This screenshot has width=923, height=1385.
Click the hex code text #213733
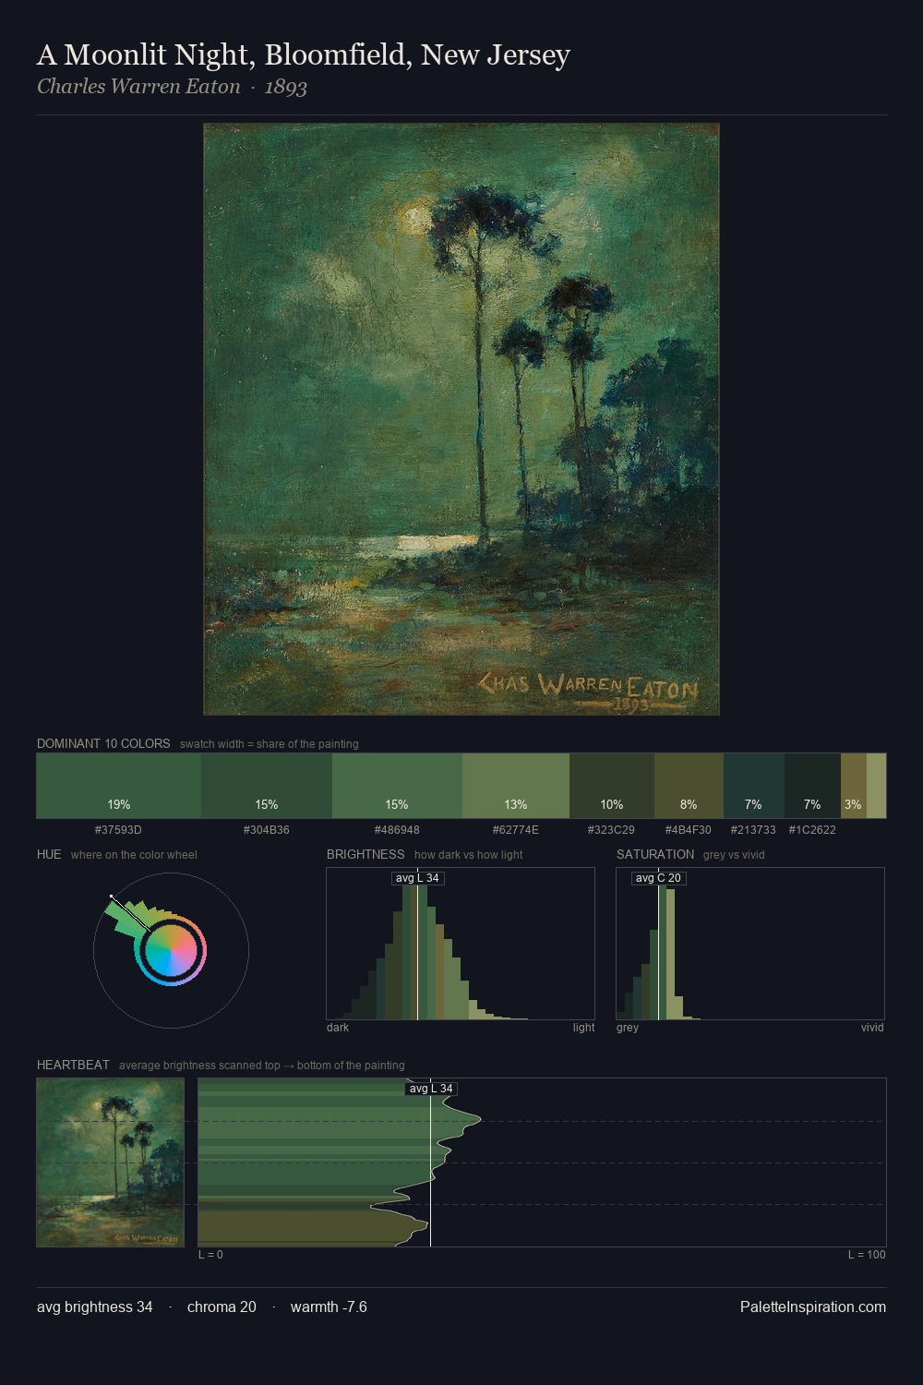click(x=753, y=830)
